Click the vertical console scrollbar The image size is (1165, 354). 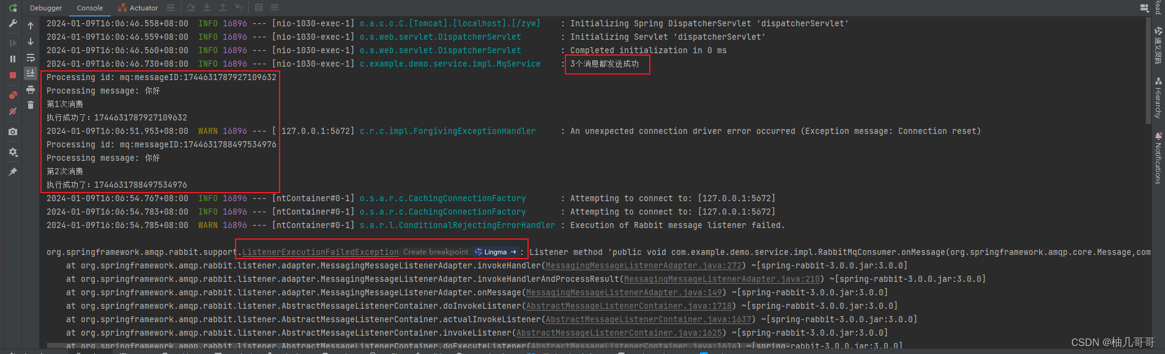pos(1148,70)
